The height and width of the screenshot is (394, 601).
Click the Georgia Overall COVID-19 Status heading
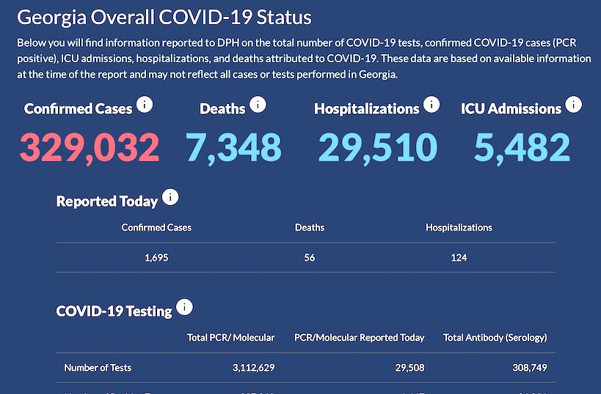point(164,18)
